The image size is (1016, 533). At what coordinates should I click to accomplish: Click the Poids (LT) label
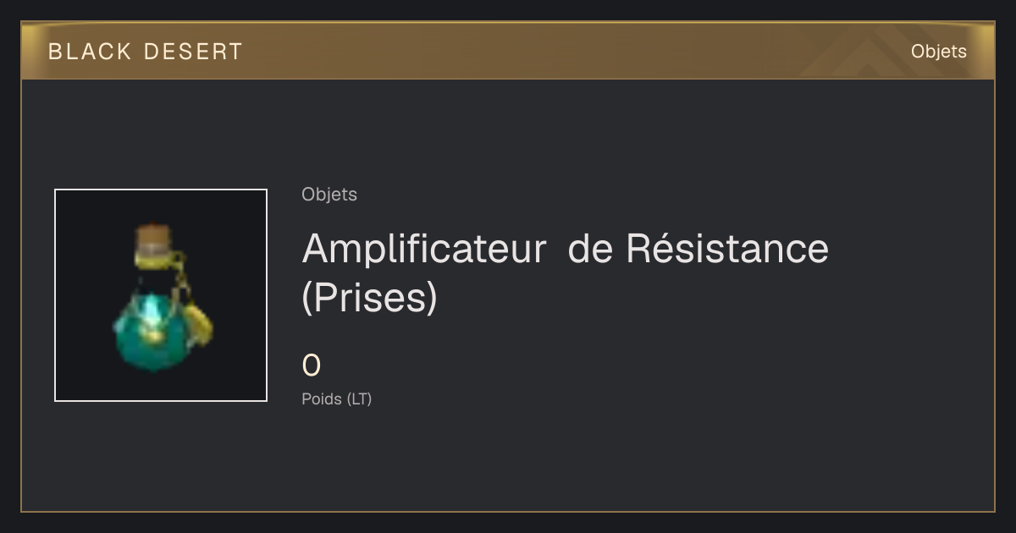click(x=337, y=398)
